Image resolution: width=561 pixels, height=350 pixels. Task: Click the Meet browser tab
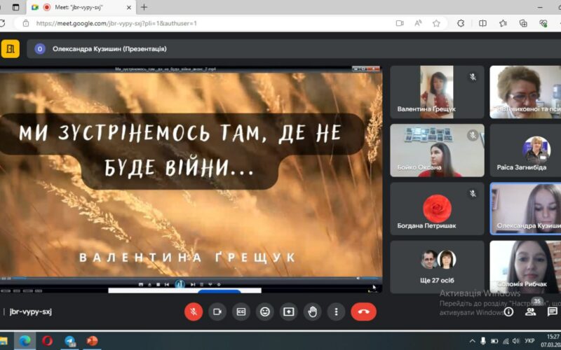[x=77, y=7]
